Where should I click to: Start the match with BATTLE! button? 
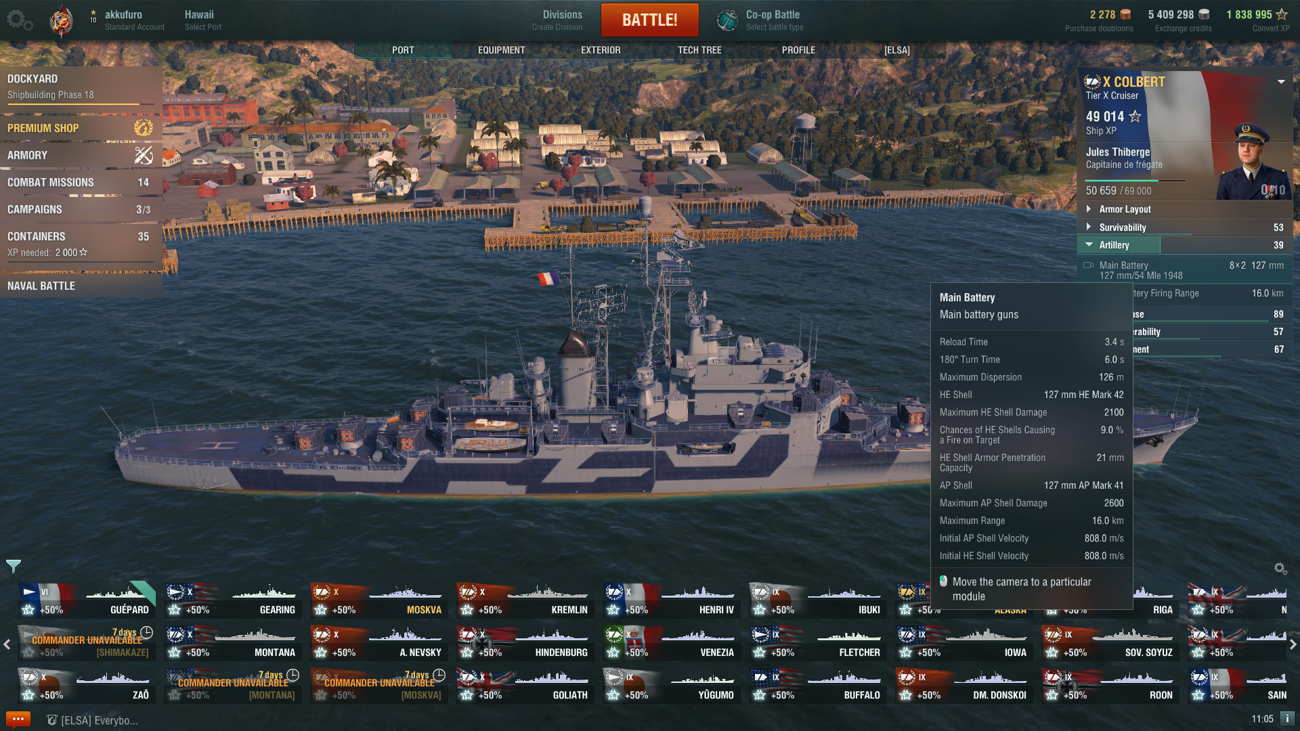(x=649, y=20)
